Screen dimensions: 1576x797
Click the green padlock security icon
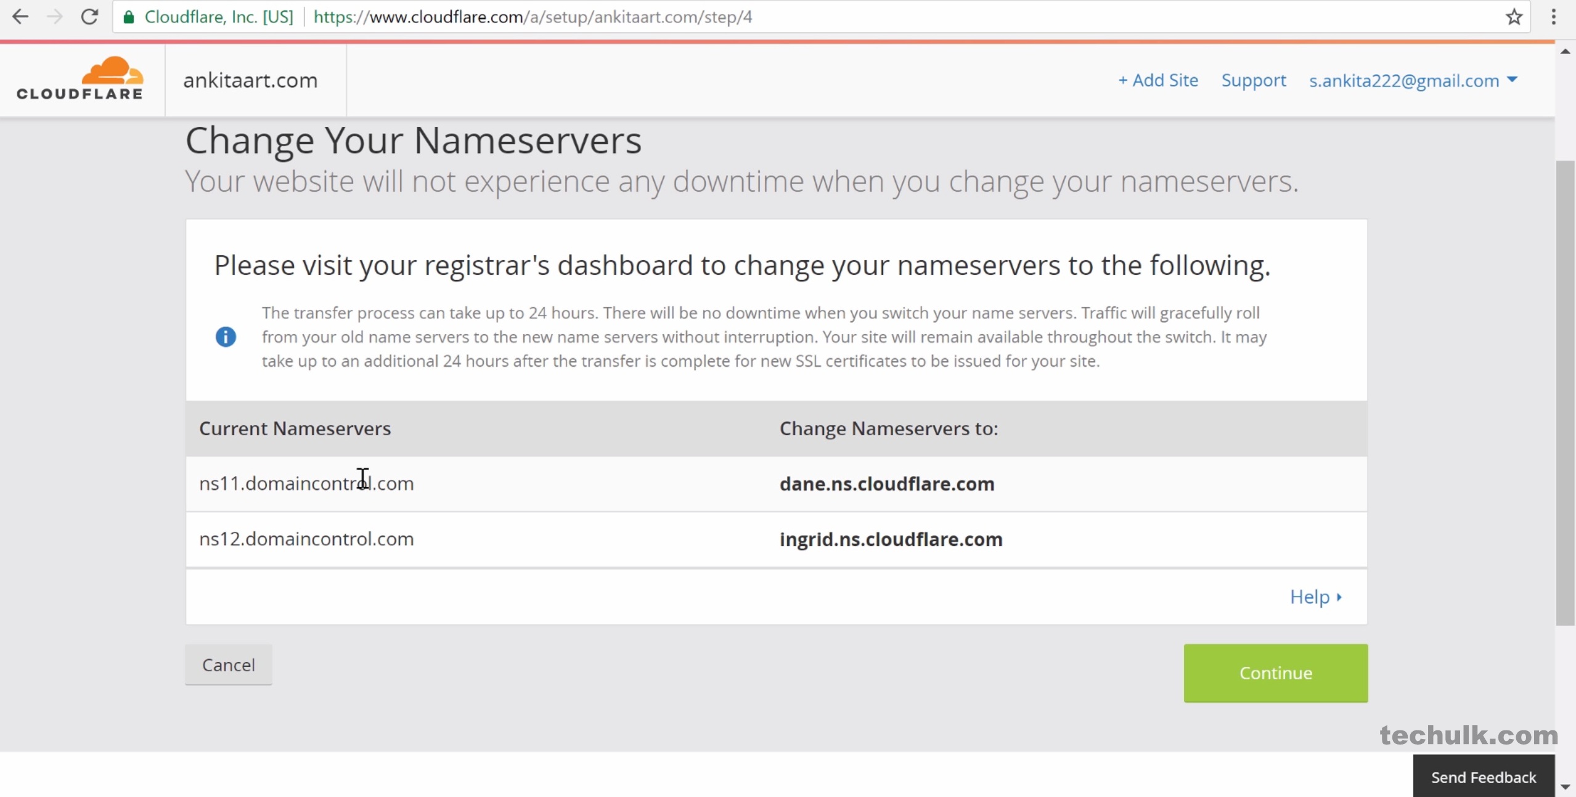pyautogui.click(x=129, y=17)
